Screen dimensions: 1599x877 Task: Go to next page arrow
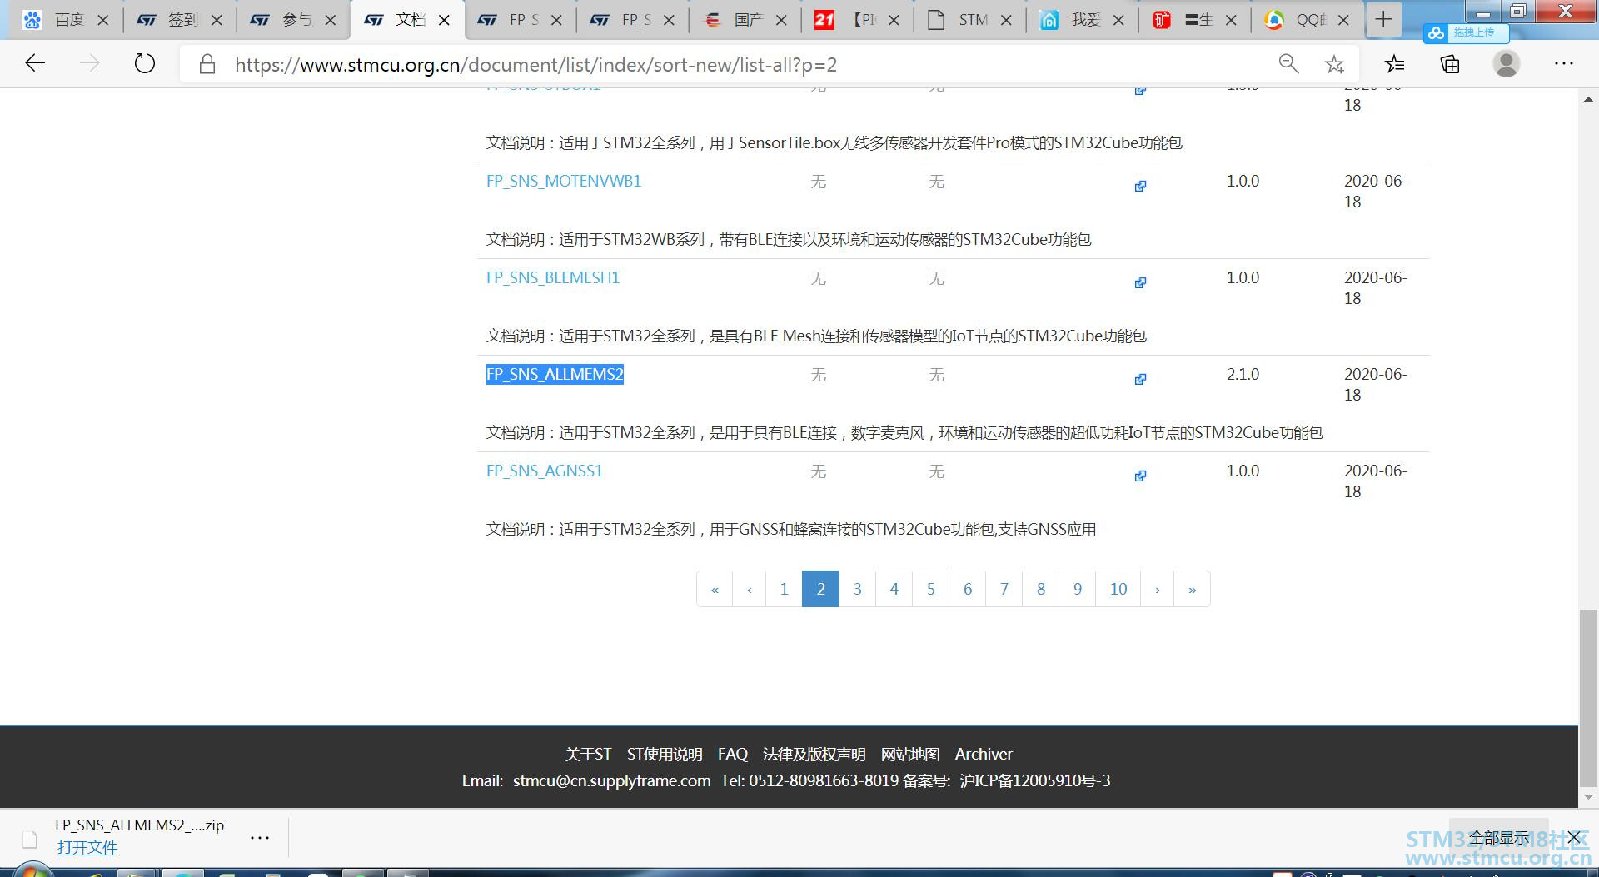point(1158,589)
